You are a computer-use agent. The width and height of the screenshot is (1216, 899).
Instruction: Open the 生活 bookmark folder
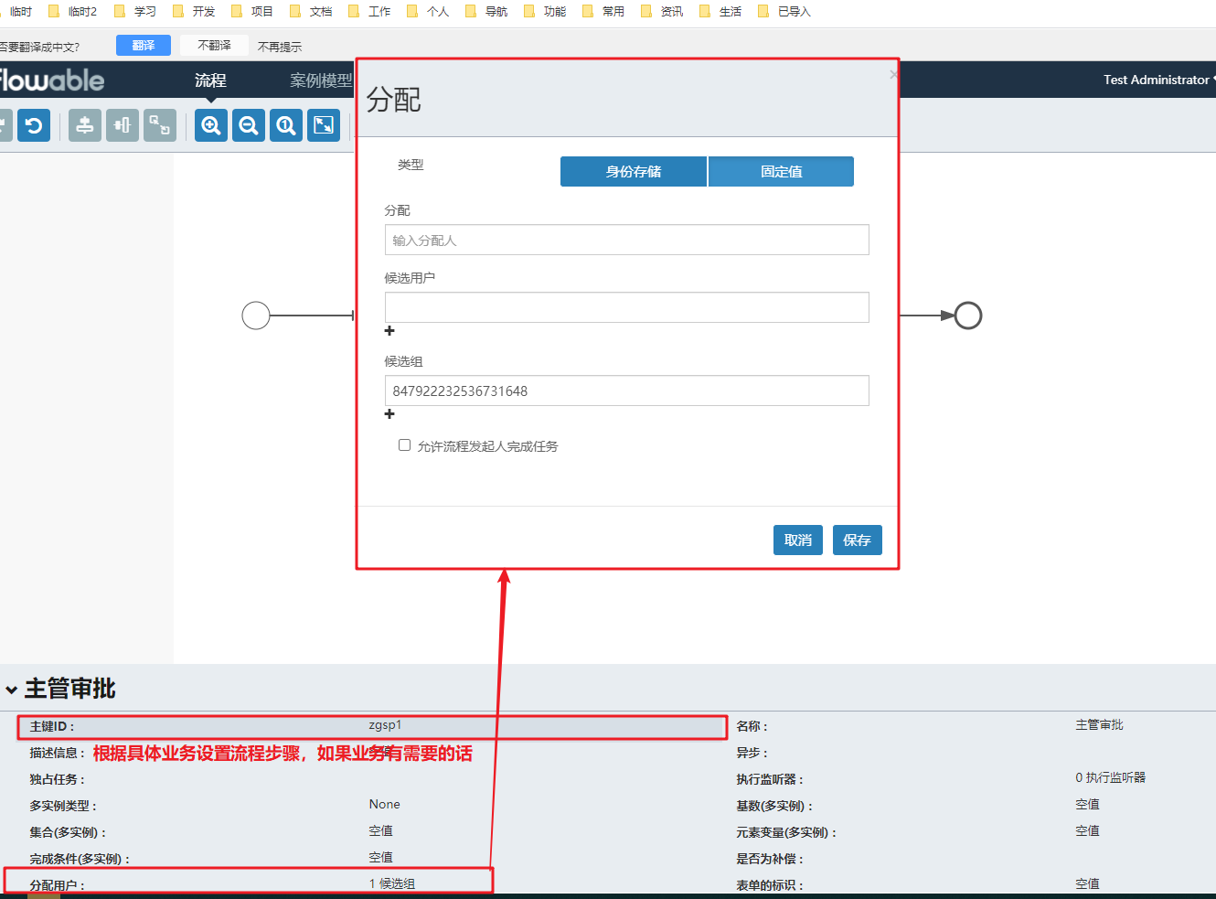click(x=720, y=11)
